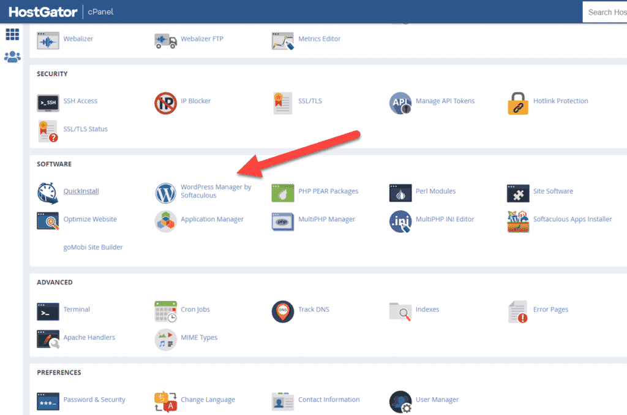627x415 pixels.
Task: Click the Perl Modules link
Action: point(435,191)
